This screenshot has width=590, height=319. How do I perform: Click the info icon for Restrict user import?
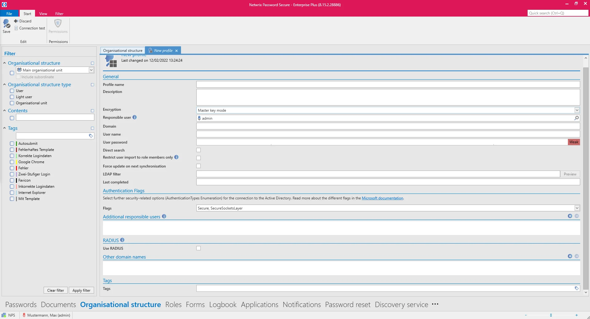[x=176, y=157]
